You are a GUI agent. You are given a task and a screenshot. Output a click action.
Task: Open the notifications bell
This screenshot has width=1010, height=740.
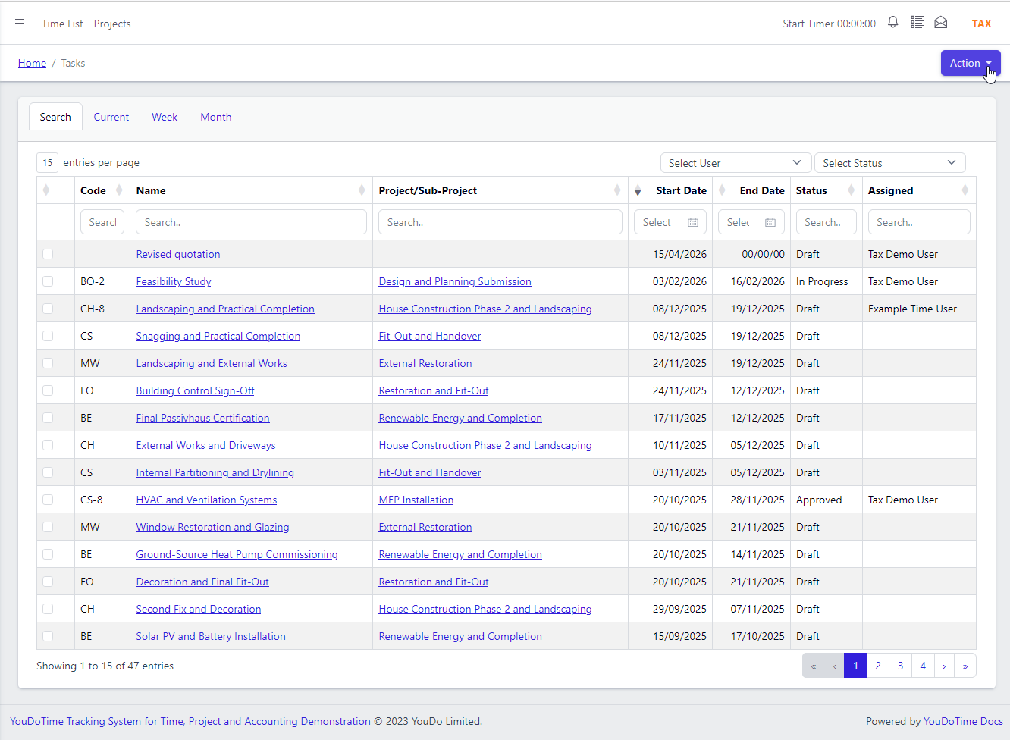click(893, 23)
